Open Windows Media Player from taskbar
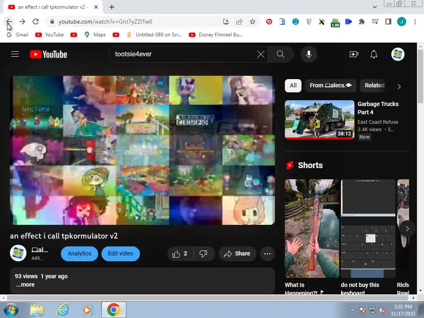This screenshot has width=424, height=318. [88, 310]
